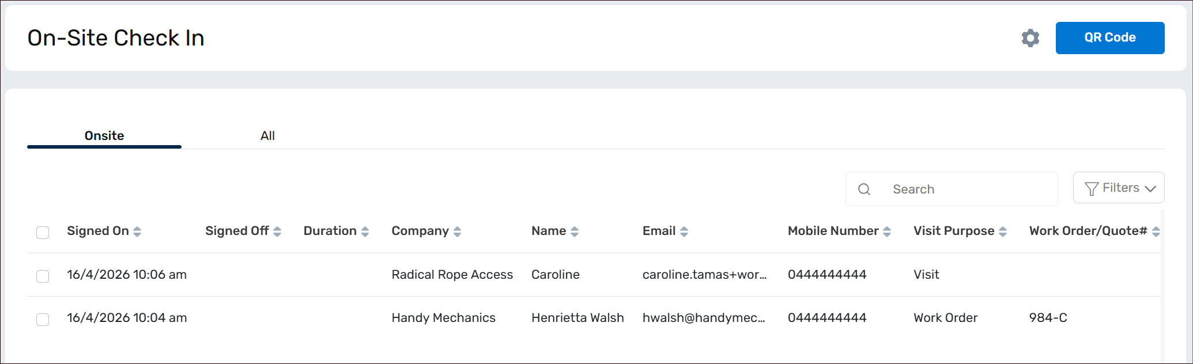Open settings via the gear icon

[x=1030, y=38]
